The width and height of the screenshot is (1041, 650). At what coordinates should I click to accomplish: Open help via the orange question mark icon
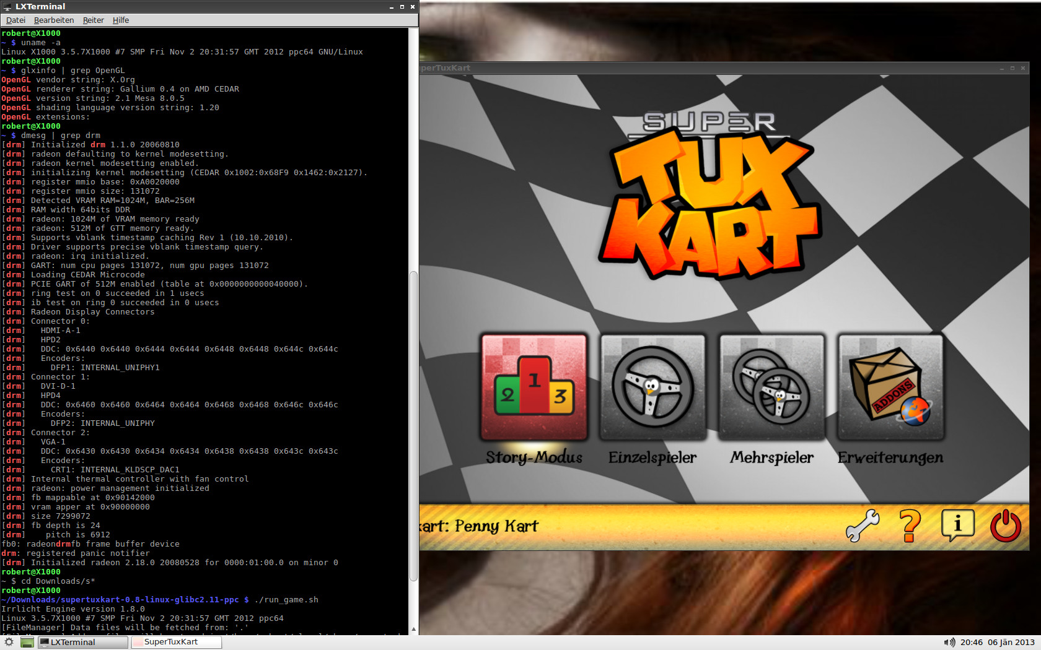(910, 526)
